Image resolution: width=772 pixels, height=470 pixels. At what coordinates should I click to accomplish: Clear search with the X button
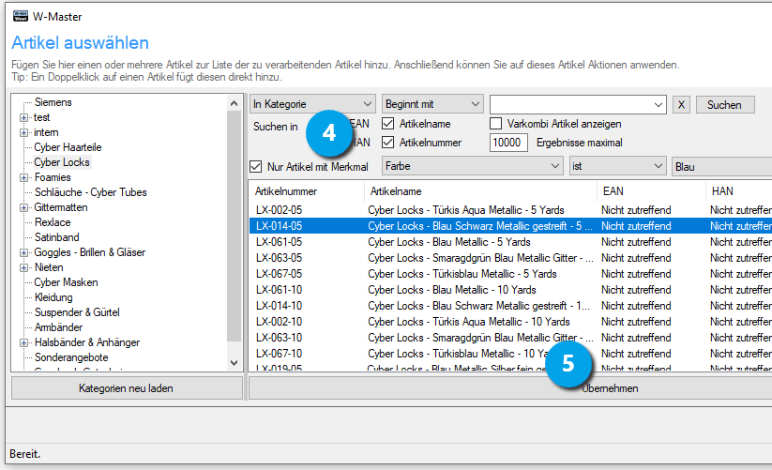click(681, 104)
